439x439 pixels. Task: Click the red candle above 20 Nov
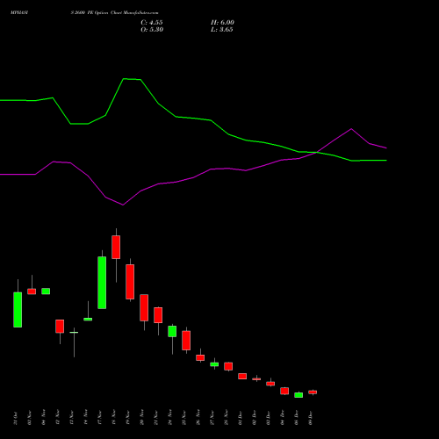144,307
